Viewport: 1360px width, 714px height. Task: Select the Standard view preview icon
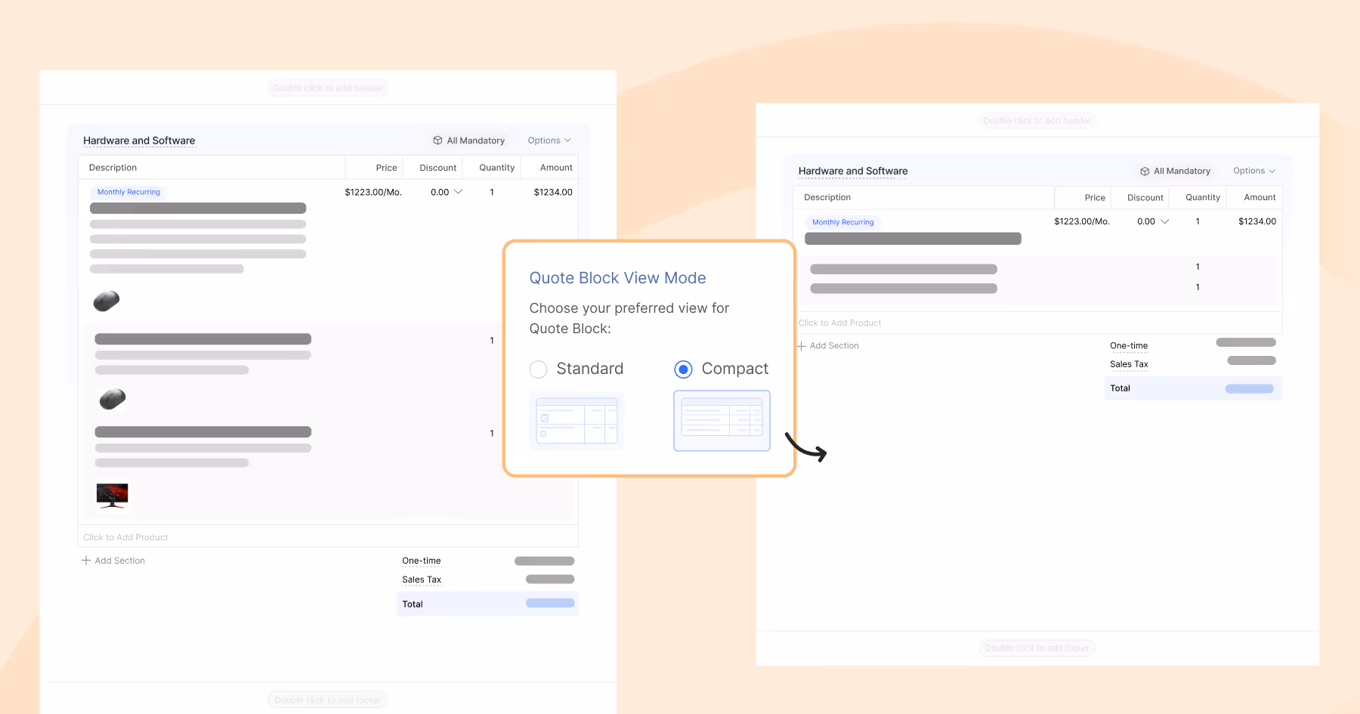click(576, 420)
